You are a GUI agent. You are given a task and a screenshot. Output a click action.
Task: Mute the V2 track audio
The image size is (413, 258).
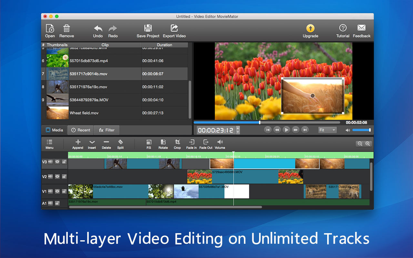50,177
